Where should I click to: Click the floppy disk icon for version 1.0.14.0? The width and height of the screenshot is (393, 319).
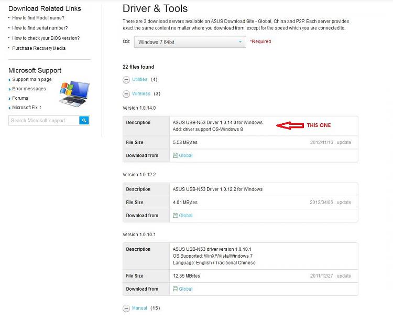click(x=175, y=155)
